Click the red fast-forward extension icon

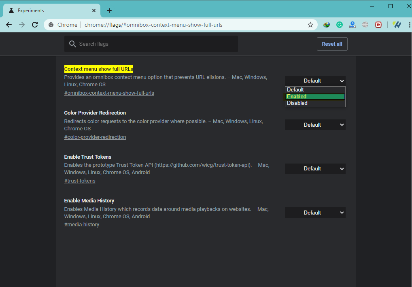click(x=378, y=25)
